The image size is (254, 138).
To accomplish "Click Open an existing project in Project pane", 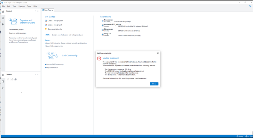I will point(18,33).
